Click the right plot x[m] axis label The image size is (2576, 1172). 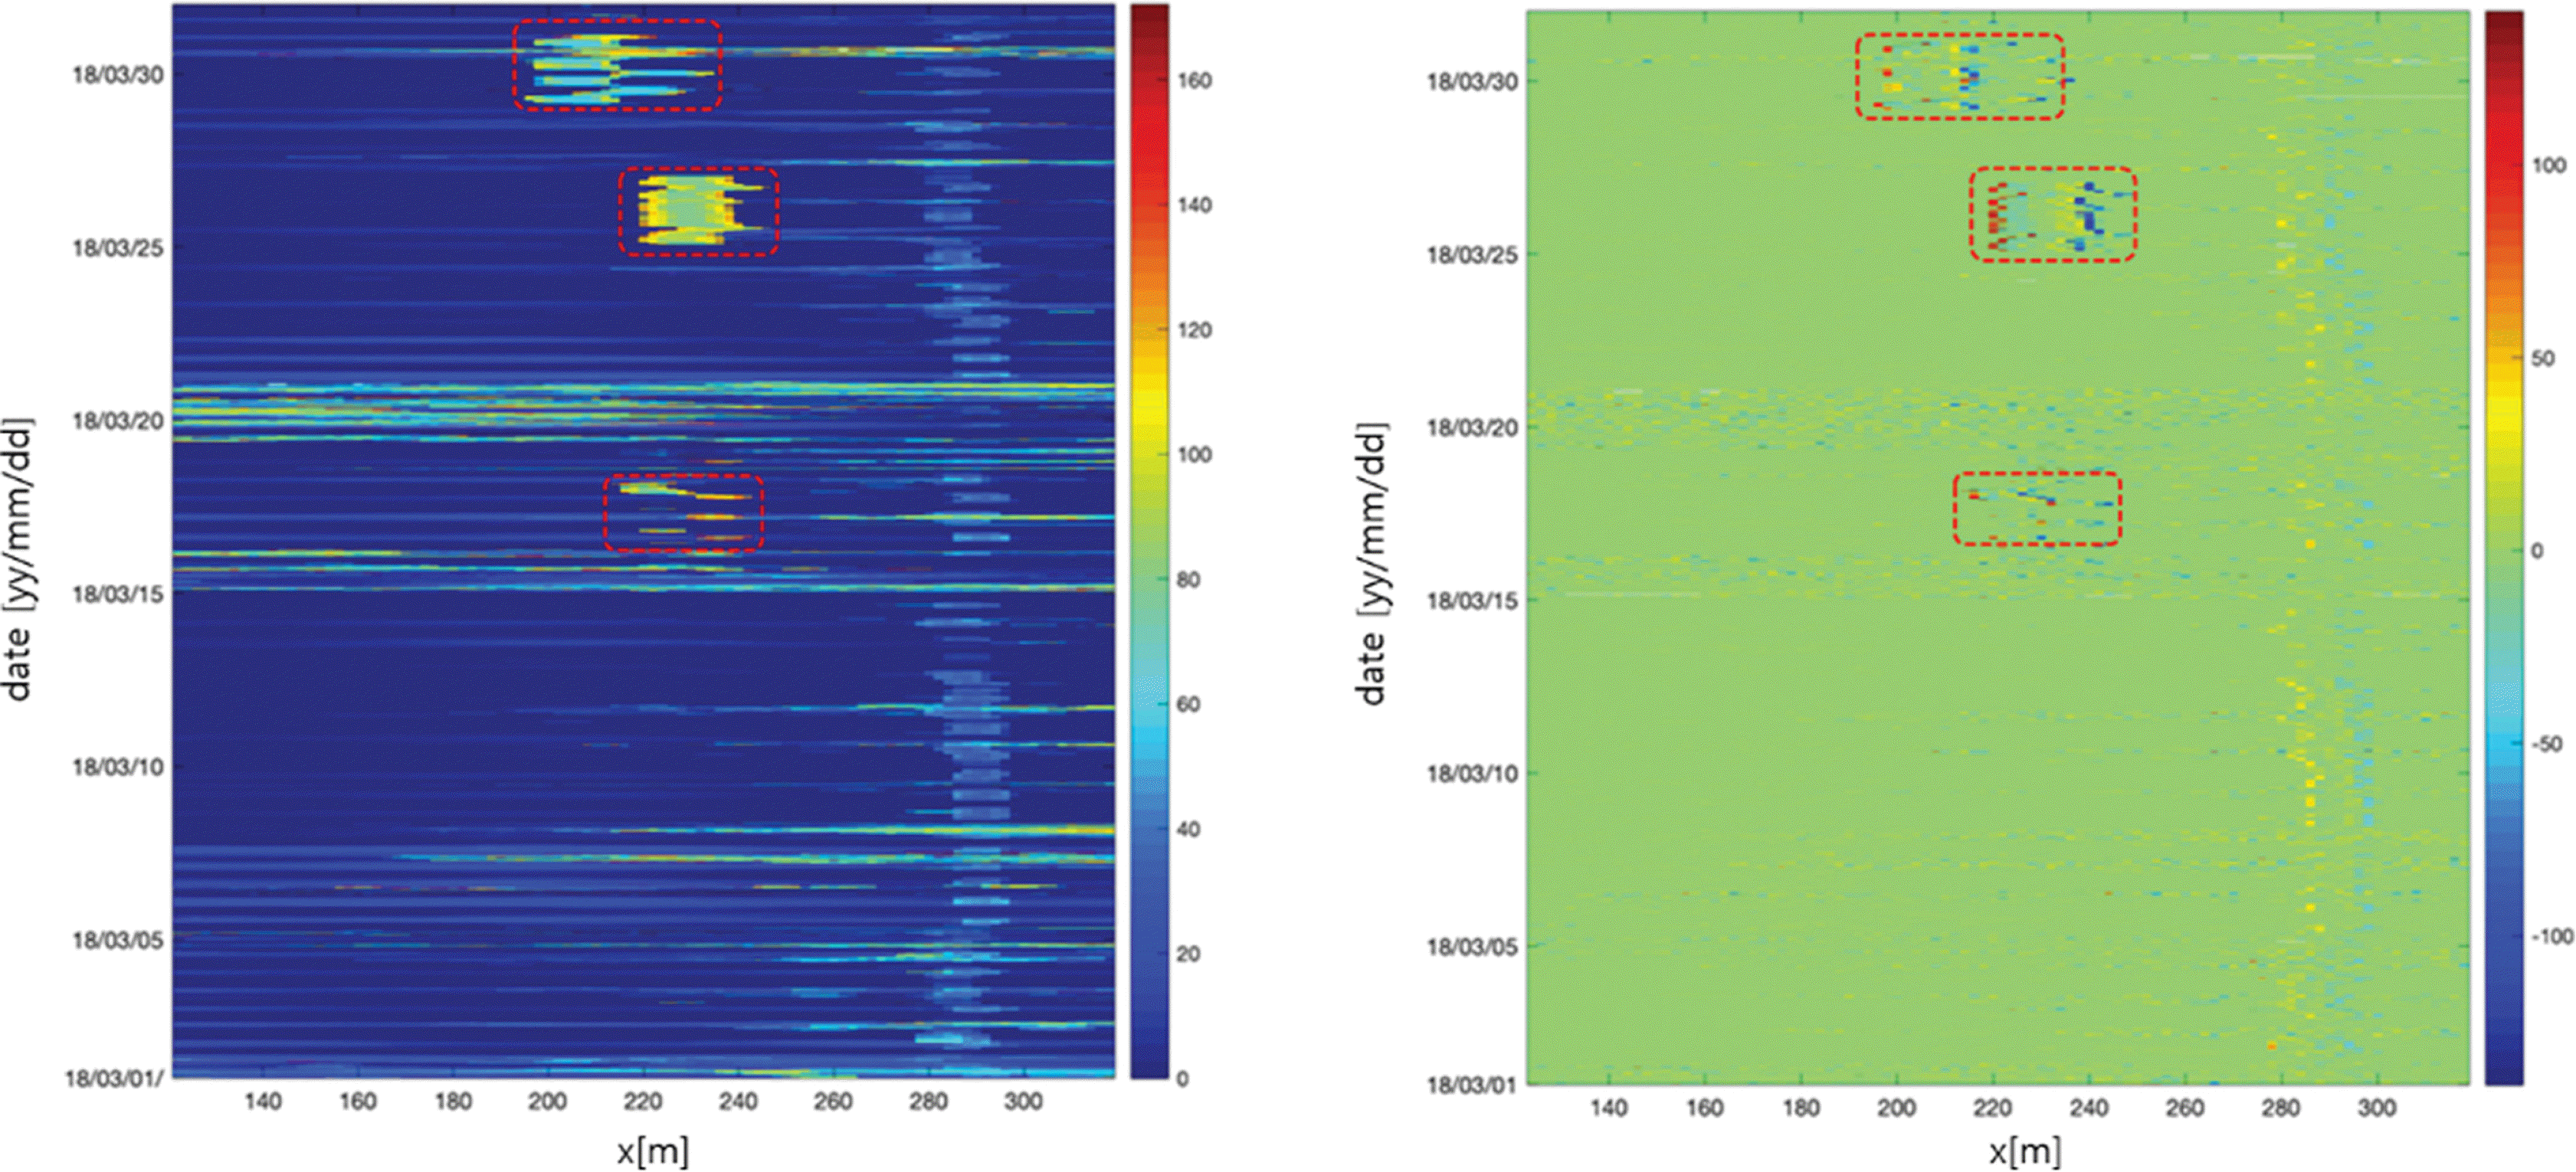pos(2025,1151)
